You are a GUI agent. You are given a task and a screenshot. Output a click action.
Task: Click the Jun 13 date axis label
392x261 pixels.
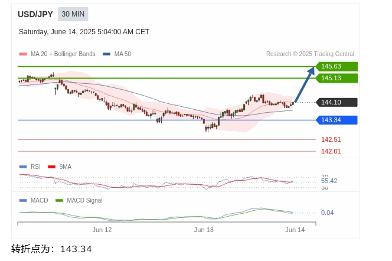click(x=204, y=230)
